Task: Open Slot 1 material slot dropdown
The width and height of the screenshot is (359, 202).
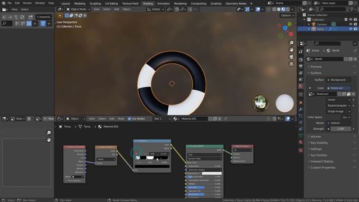Action: click(162, 118)
